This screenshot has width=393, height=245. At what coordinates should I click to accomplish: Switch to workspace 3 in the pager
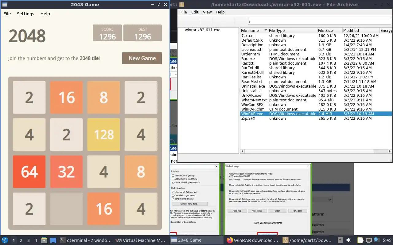coord(29,240)
